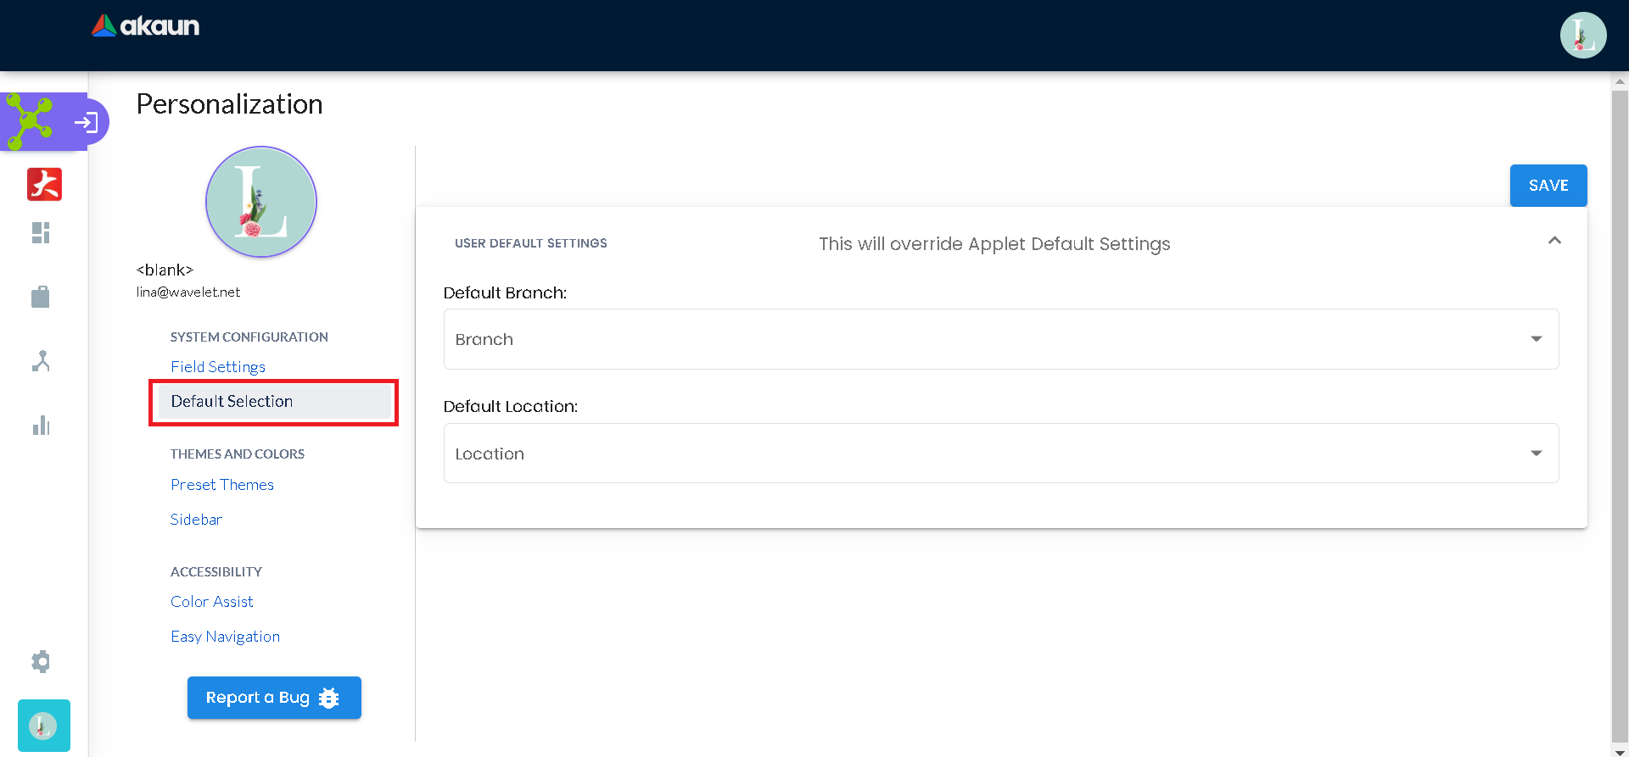Open the dashboard grid icon in sidebar
The width and height of the screenshot is (1629, 757).
(x=41, y=233)
